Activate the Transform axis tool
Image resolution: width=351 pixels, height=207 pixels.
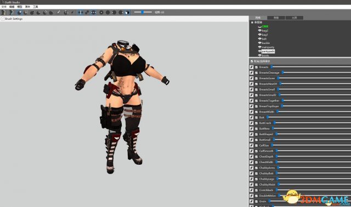click(66, 12)
